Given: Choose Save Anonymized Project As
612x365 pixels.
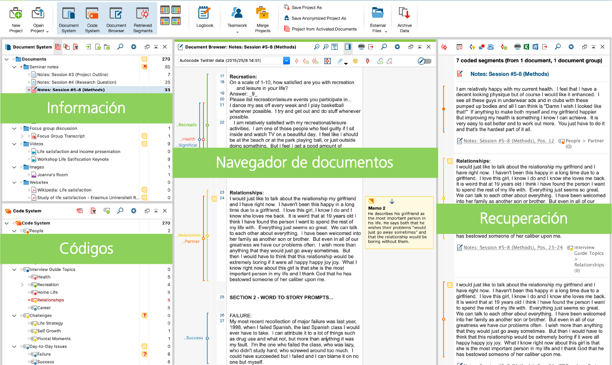Looking at the screenshot, I should point(315,18).
